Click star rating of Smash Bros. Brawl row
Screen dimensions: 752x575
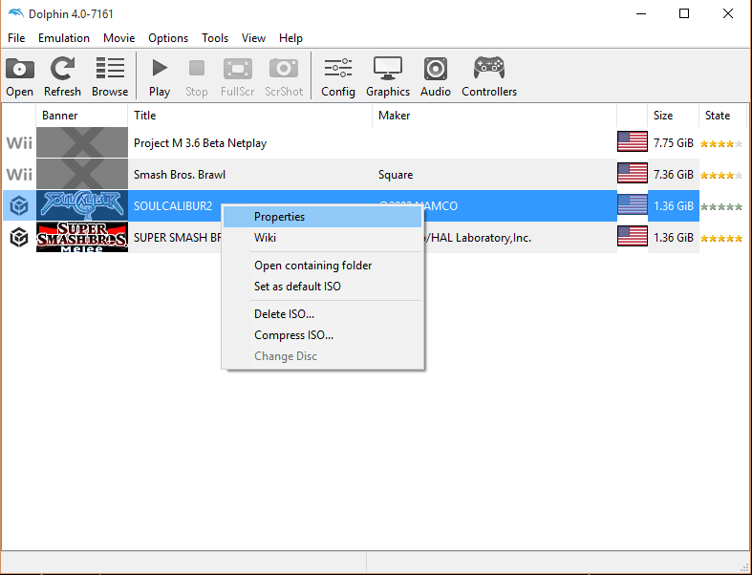point(721,176)
